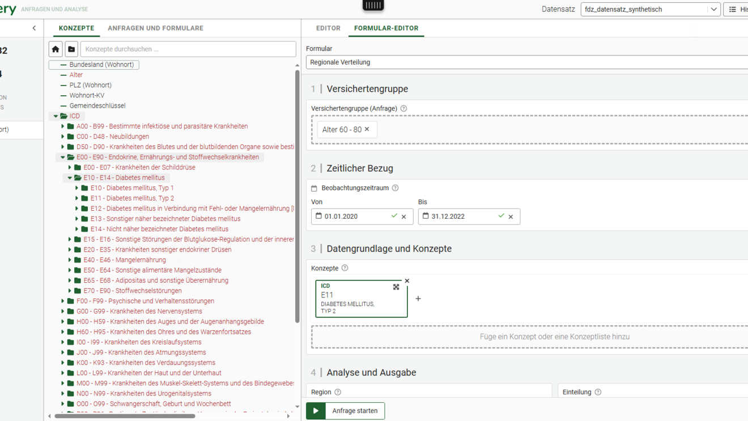Click the concept search field

pos(188,49)
